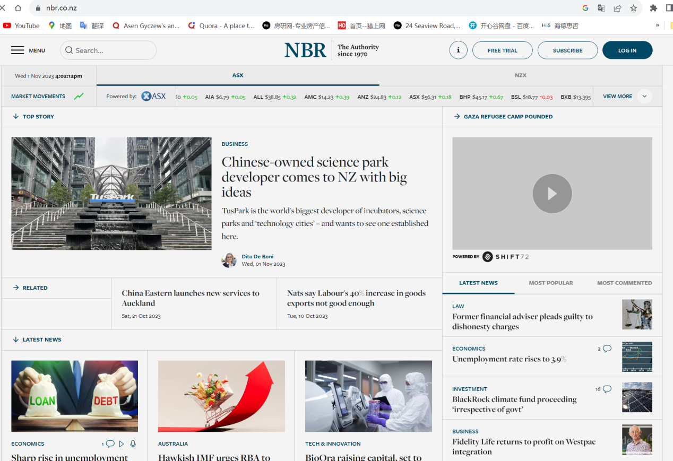
Task: Click the browser home icon
Action: point(18,8)
